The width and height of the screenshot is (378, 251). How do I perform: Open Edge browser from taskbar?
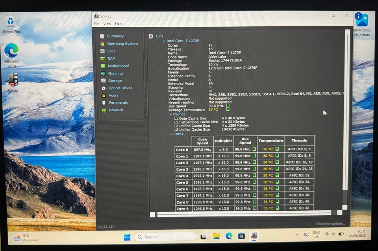229,236
